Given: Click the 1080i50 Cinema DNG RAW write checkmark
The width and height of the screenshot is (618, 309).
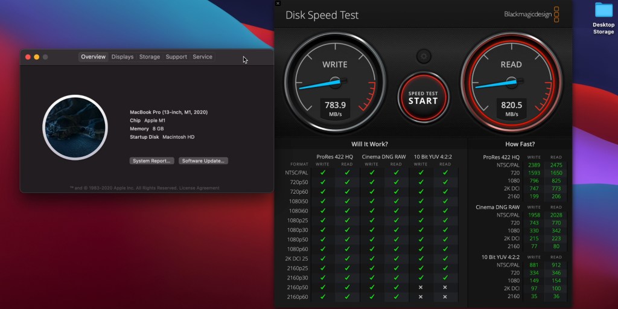Looking at the screenshot, I should click(x=372, y=201).
